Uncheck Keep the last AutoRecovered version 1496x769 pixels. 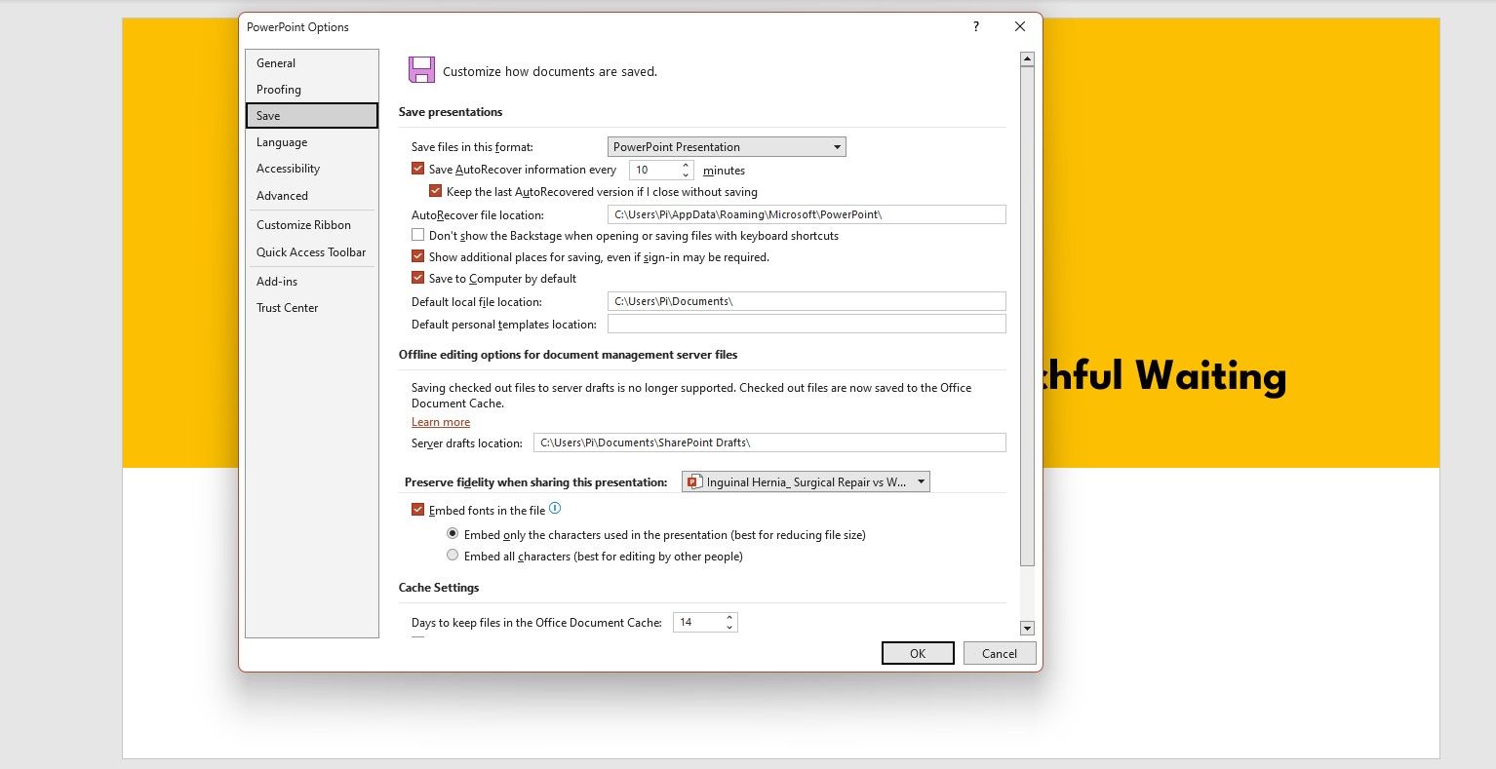point(436,192)
